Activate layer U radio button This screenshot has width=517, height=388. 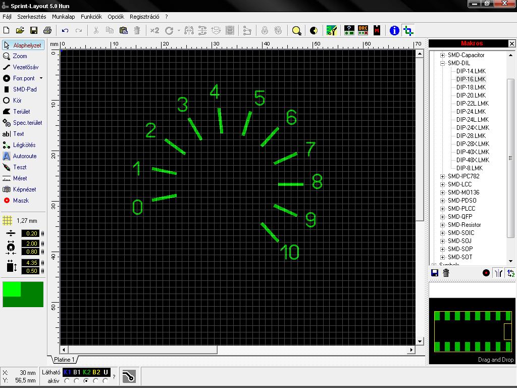tap(105, 381)
